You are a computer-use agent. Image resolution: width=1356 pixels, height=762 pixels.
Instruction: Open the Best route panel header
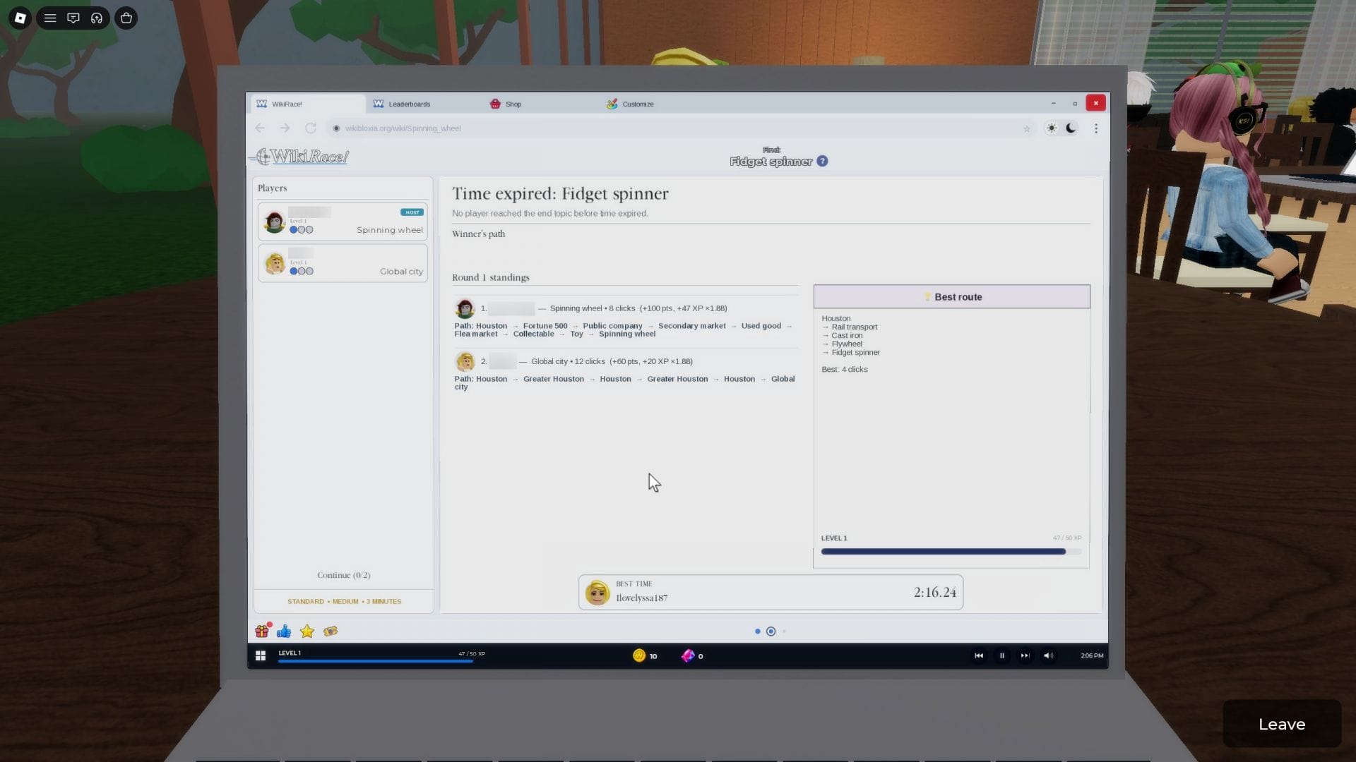tap(951, 297)
